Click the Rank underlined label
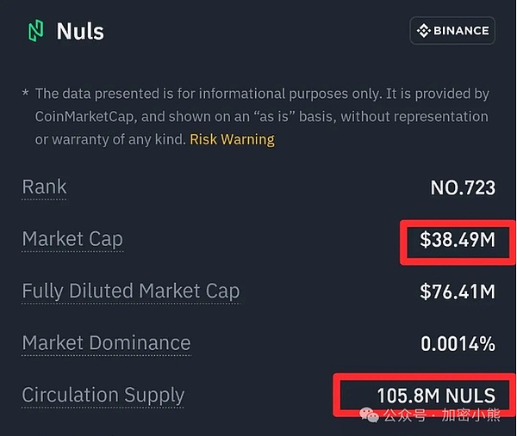The image size is (517, 436). pos(44,187)
